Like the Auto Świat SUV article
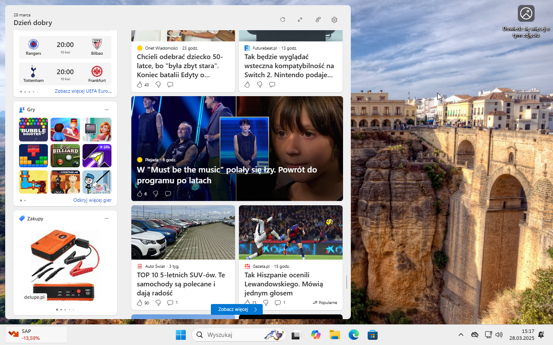Viewport: 553px width, 345px height. [x=140, y=303]
